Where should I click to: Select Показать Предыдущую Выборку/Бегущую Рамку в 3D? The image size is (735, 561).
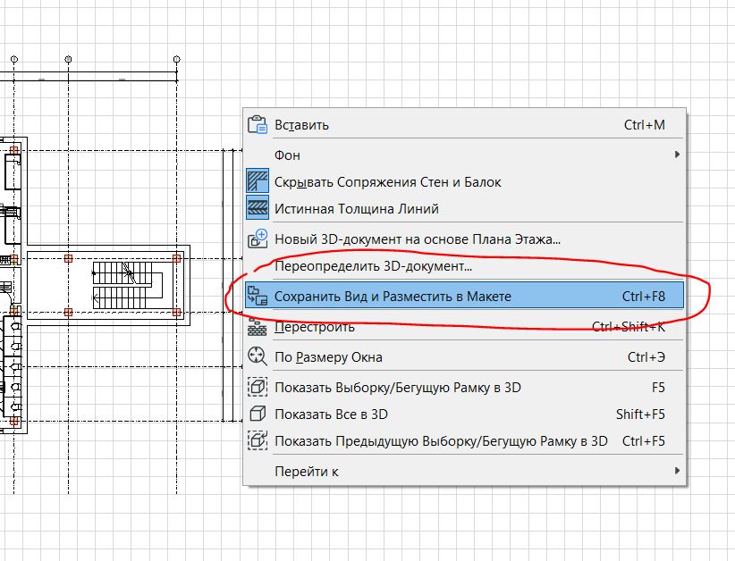click(464, 440)
